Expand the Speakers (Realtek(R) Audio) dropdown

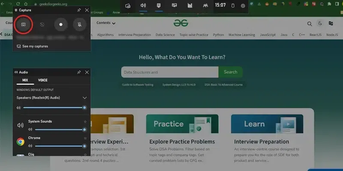[x=84, y=98]
